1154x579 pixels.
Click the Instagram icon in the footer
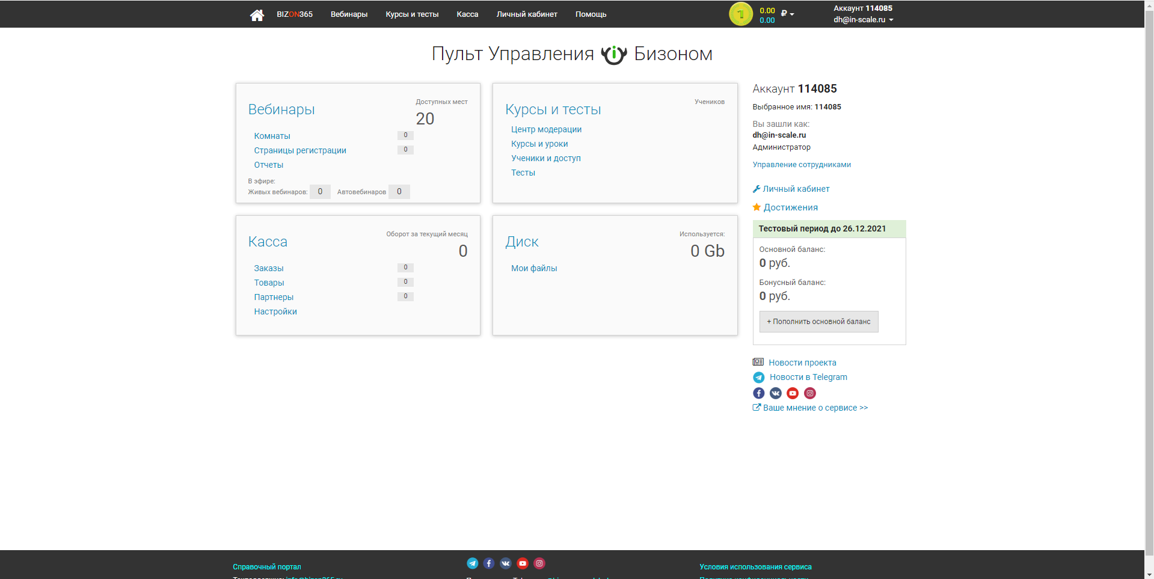pos(539,563)
